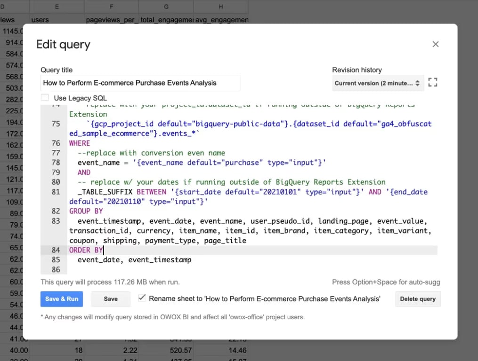Click the comment on line 77

pyautogui.click(x=151, y=153)
